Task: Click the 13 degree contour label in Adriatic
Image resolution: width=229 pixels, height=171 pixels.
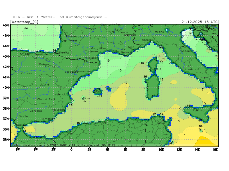Action: tap(190, 33)
